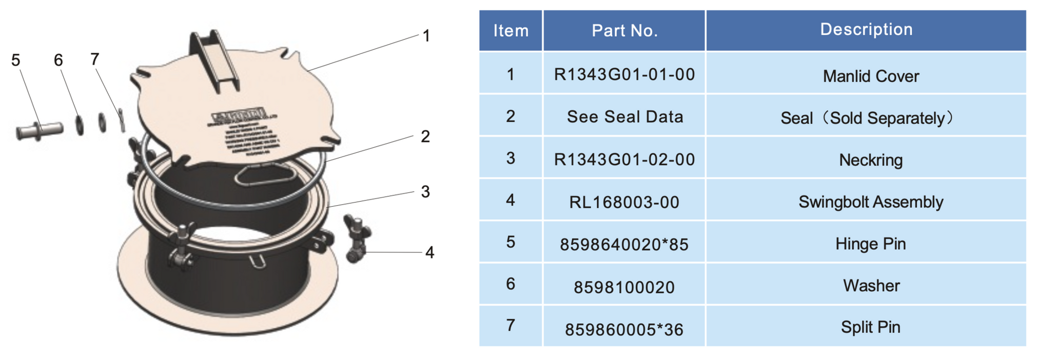Viewport: 1040px width, 359px height.
Task: Click callout number 6 in the diagram
Action: 58,61
